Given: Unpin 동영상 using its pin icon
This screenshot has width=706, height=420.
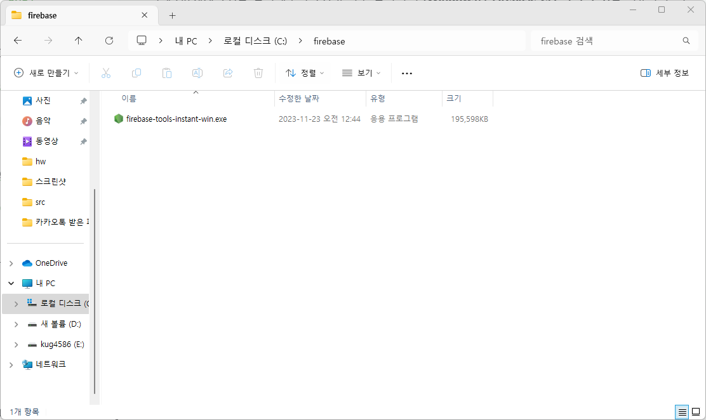Looking at the screenshot, I should coord(83,141).
